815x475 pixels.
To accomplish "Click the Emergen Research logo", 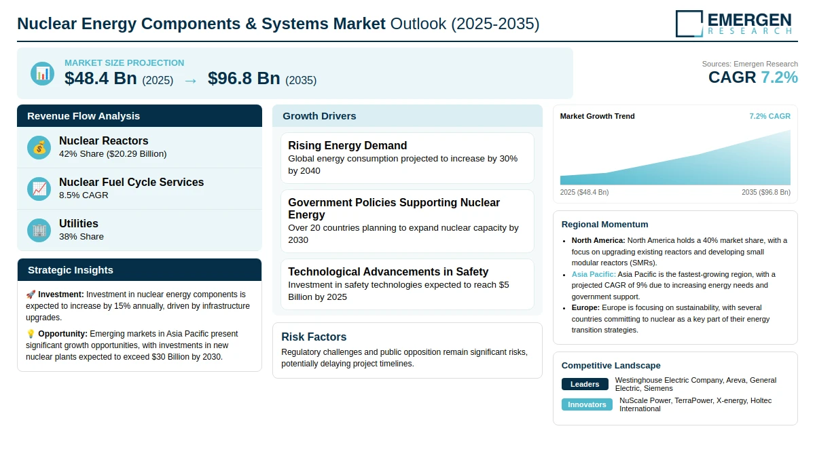I will click(733, 23).
